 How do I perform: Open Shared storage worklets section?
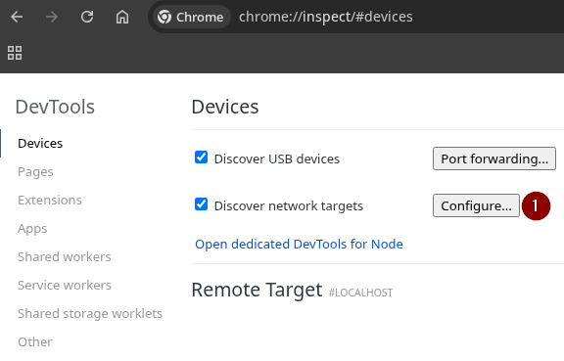coord(90,313)
